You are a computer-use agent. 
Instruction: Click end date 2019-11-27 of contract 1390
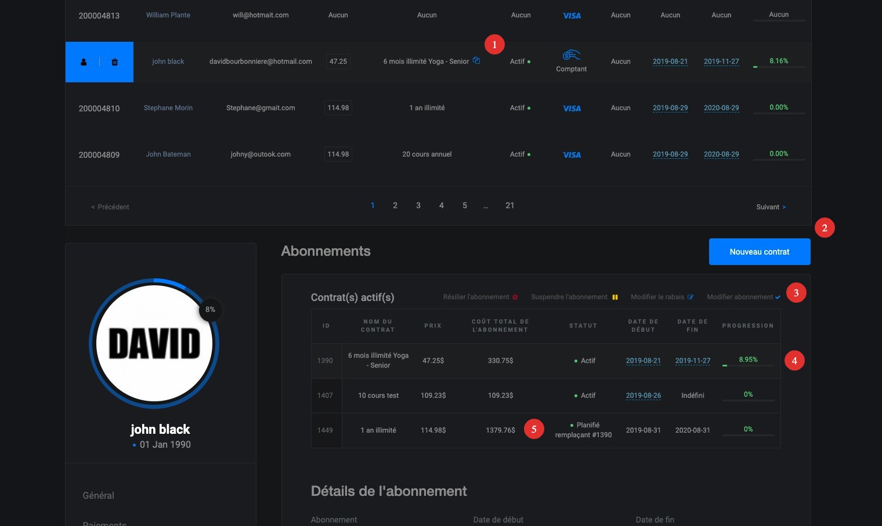coord(692,361)
